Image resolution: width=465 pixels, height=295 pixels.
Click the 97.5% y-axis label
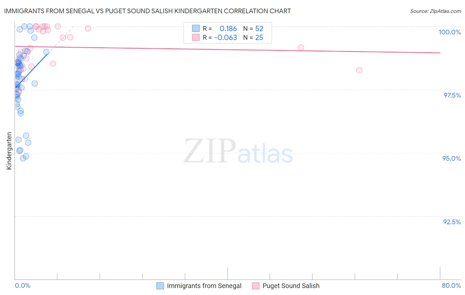point(452,95)
